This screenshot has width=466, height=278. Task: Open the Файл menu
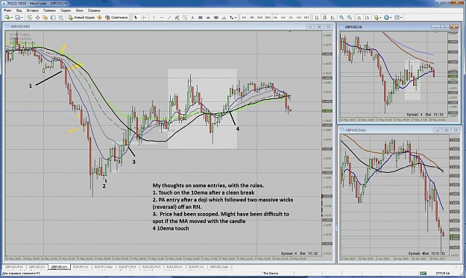(7, 10)
